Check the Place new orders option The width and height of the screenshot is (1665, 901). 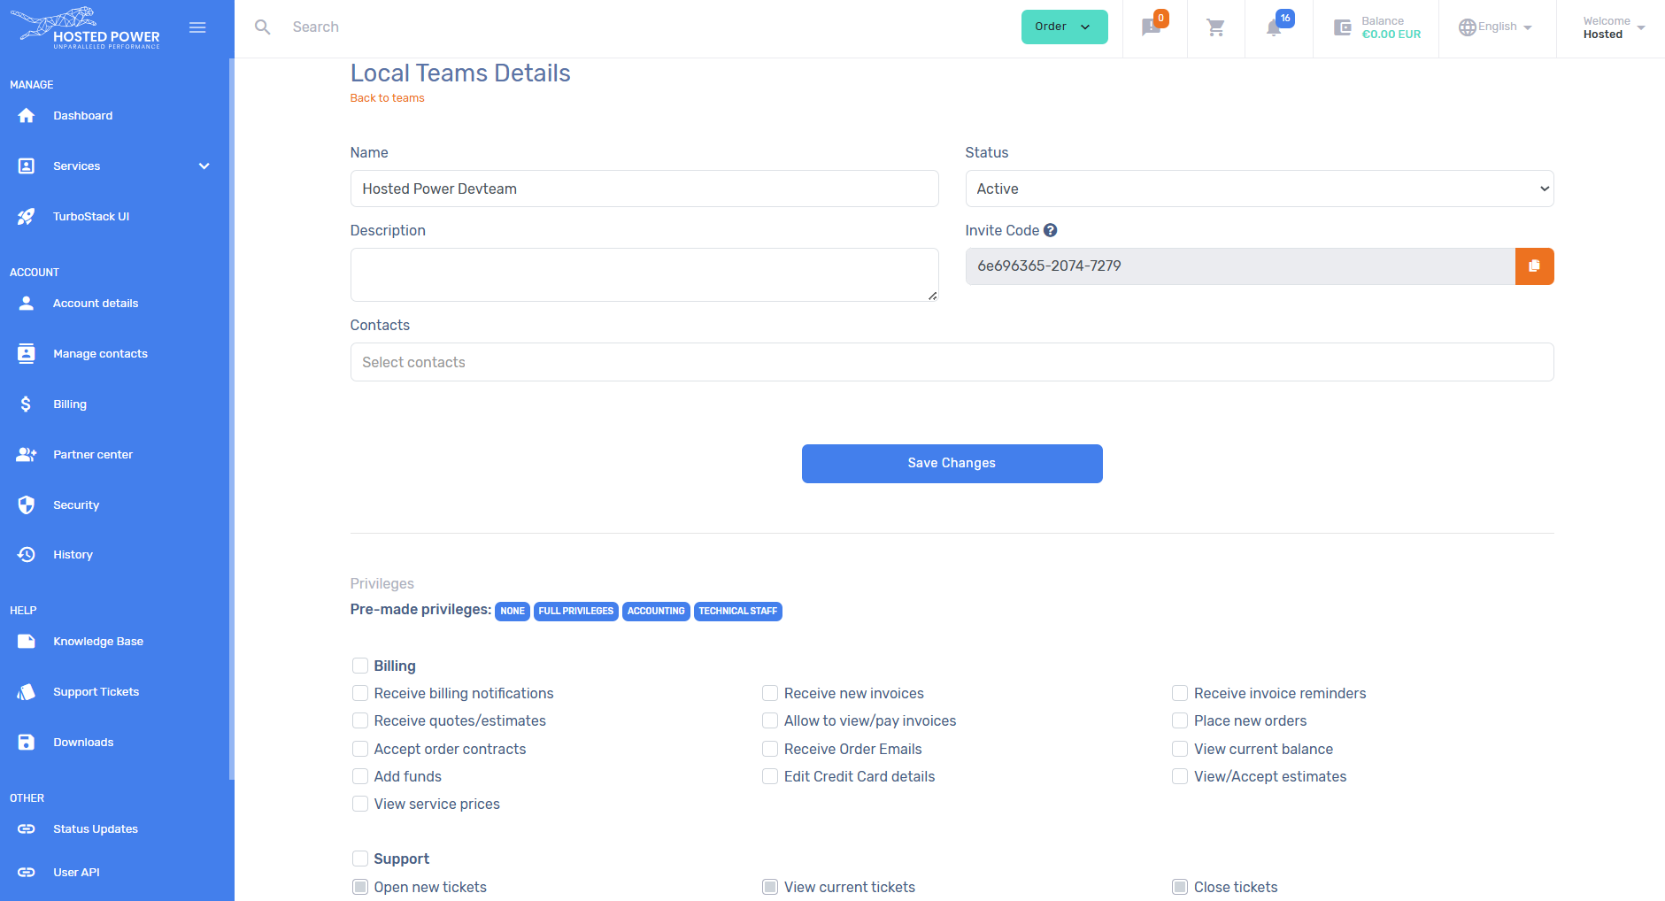tap(1180, 720)
